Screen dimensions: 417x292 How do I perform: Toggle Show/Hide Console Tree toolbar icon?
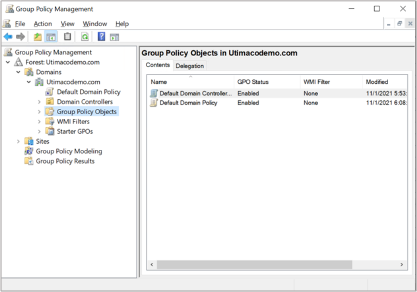pyautogui.click(x=51, y=37)
